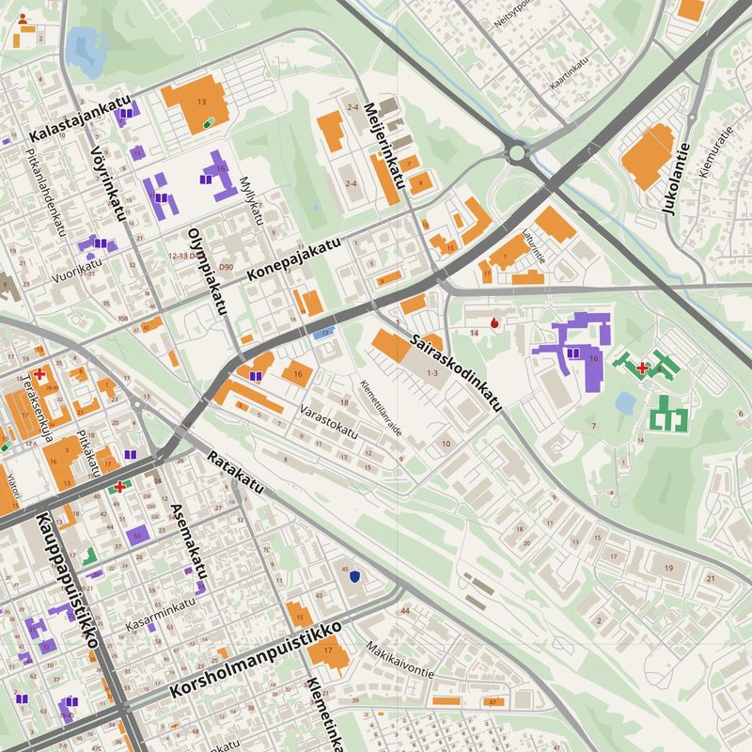
Task: Click the 1-3 building label near Sairaskodinkatu
Action: click(x=432, y=372)
